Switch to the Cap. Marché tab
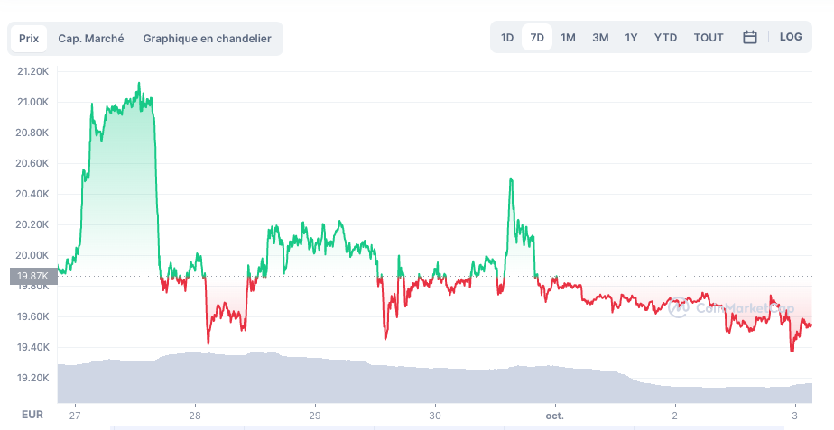The image size is (834, 430). tap(91, 39)
